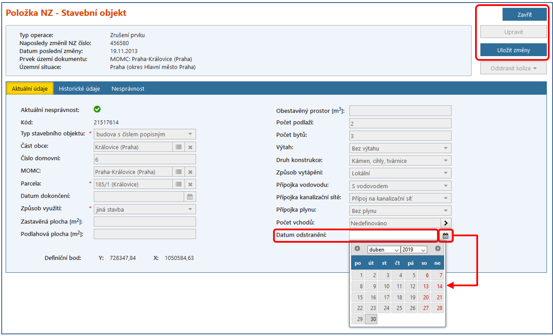553x336 pixels.
Task: Open year selector showing 2019
Action: [414, 250]
